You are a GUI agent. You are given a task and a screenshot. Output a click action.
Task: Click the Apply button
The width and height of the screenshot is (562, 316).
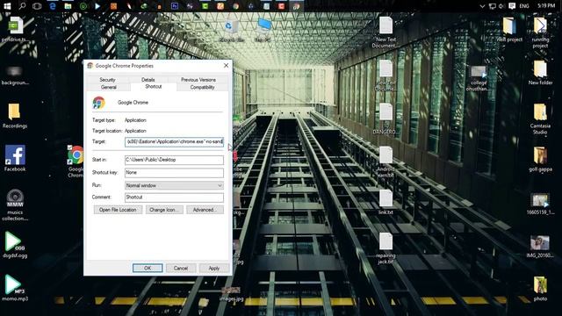(x=214, y=268)
